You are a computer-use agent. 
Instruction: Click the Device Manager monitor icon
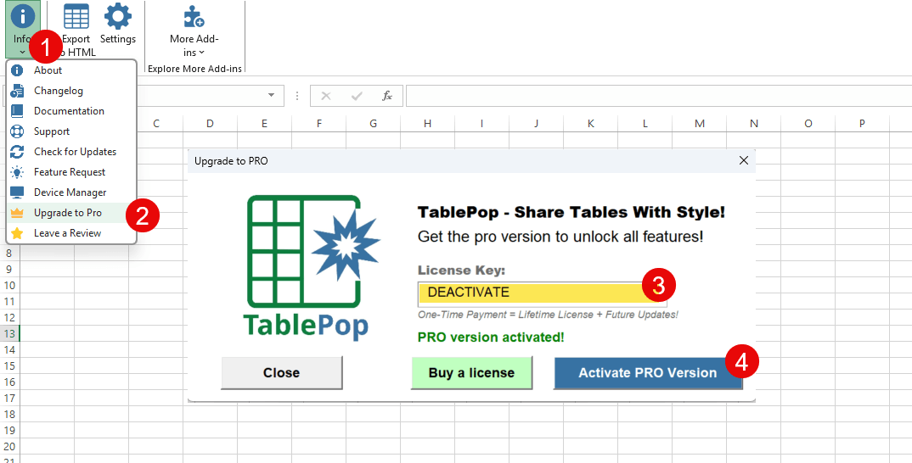[x=17, y=192]
